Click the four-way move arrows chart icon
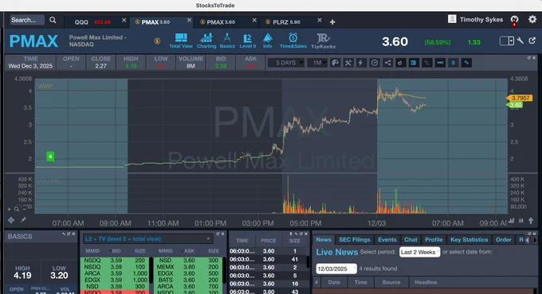Image resolution: width=542 pixels, height=294 pixels. pyautogui.click(x=11, y=220)
